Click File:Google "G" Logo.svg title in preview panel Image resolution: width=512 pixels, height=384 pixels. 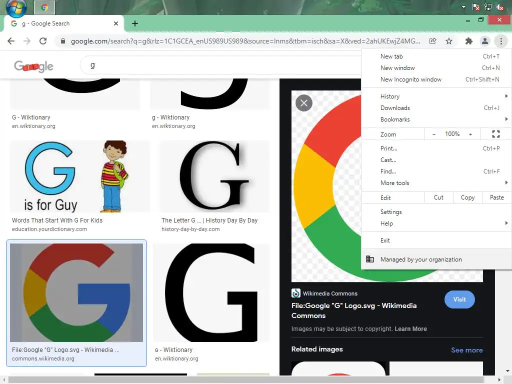[x=354, y=310]
